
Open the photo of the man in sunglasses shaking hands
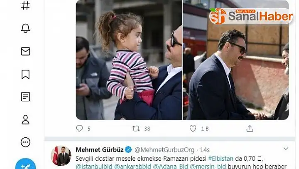(x=236, y=60)
